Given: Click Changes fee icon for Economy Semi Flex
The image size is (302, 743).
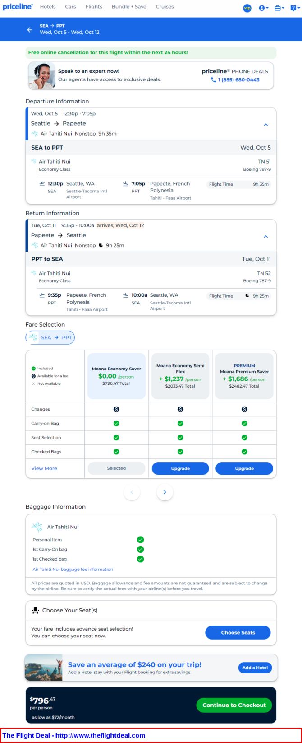Looking at the screenshot, I should (x=180, y=409).
